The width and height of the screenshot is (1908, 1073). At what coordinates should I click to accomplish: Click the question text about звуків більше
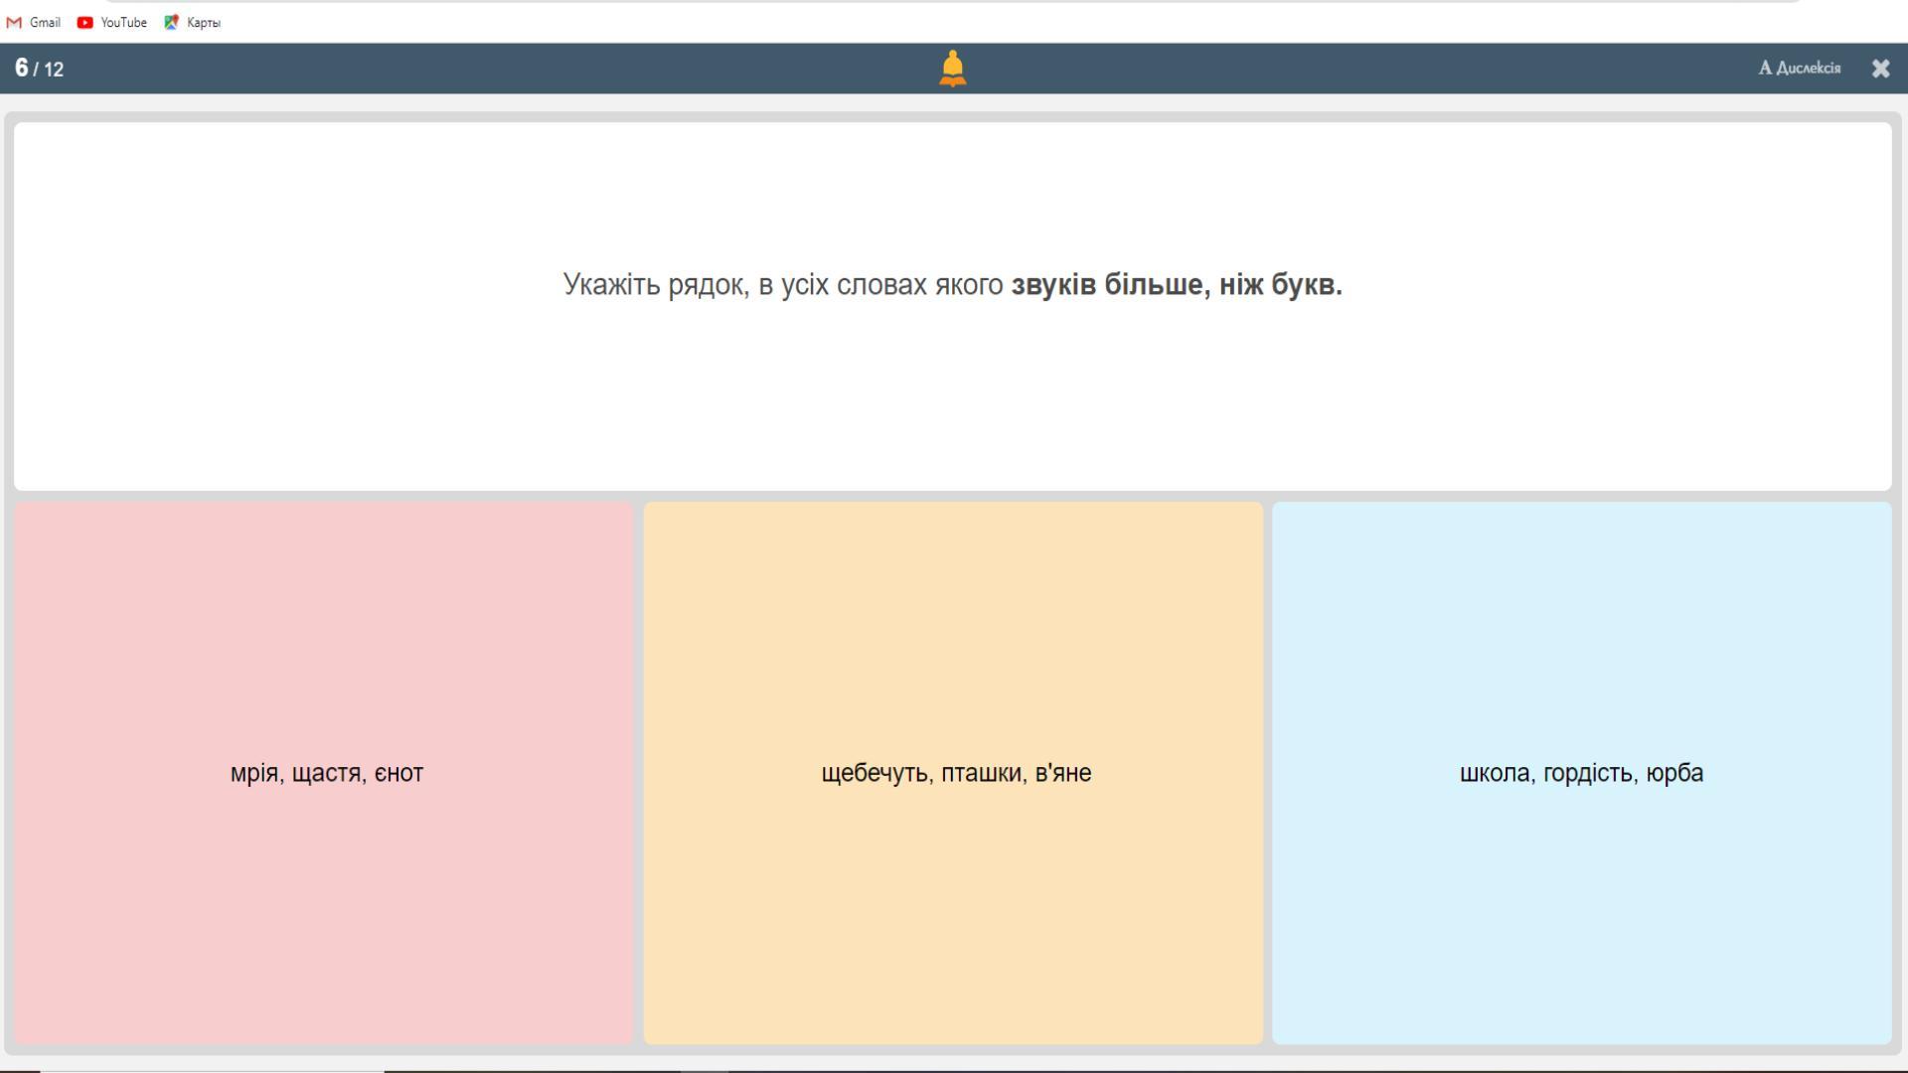point(952,285)
